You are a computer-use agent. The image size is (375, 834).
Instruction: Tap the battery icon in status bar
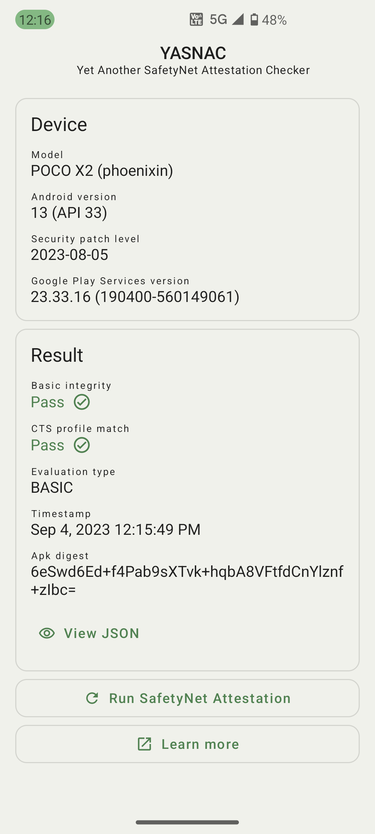coord(254,19)
